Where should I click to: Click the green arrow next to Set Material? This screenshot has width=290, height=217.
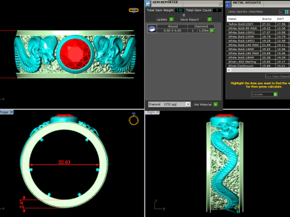point(216,104)
